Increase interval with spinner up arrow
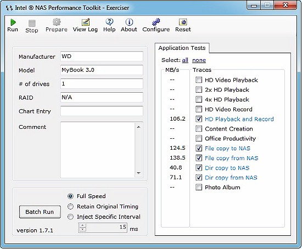This screenshot has width=302, height=249. (82, 226)
